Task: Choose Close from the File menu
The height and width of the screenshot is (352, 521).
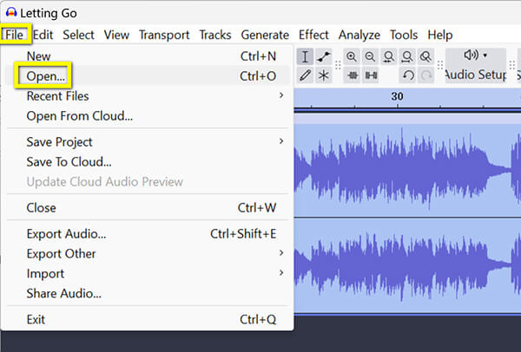Action: [x=148, y=208]
